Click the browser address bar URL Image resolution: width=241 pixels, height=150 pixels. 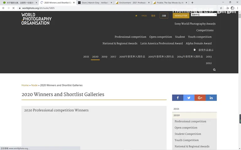[38, 8]
